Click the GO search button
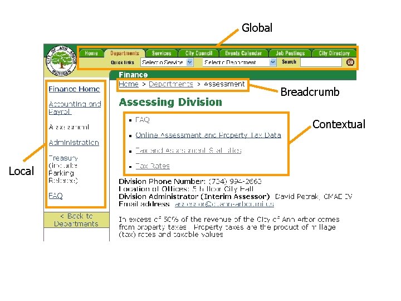 tap(350, 62)
